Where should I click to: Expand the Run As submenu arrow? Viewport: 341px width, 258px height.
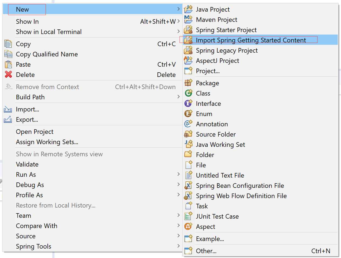click(x=178, y=174)
